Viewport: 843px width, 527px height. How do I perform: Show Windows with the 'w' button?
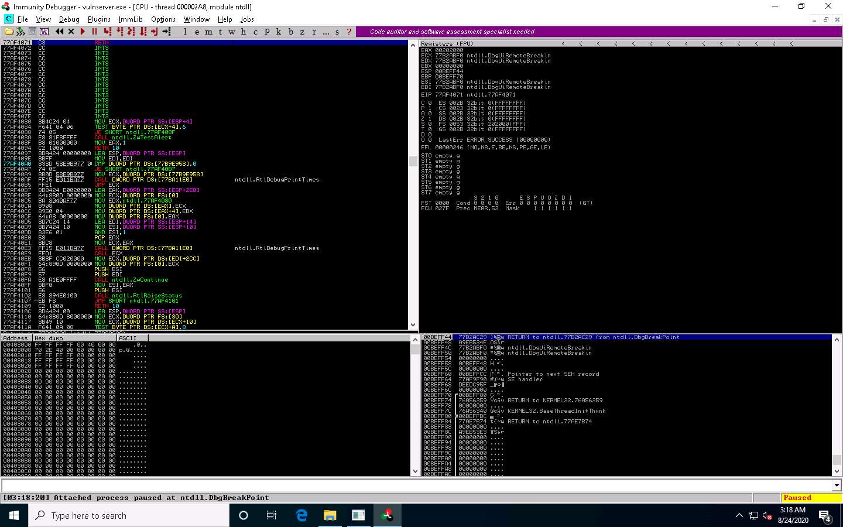click(x=232, y=32)
